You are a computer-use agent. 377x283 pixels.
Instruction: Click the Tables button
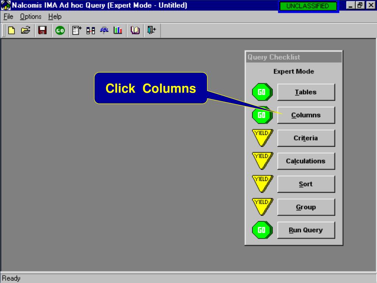pyautogui.click(x=306, y=92)
